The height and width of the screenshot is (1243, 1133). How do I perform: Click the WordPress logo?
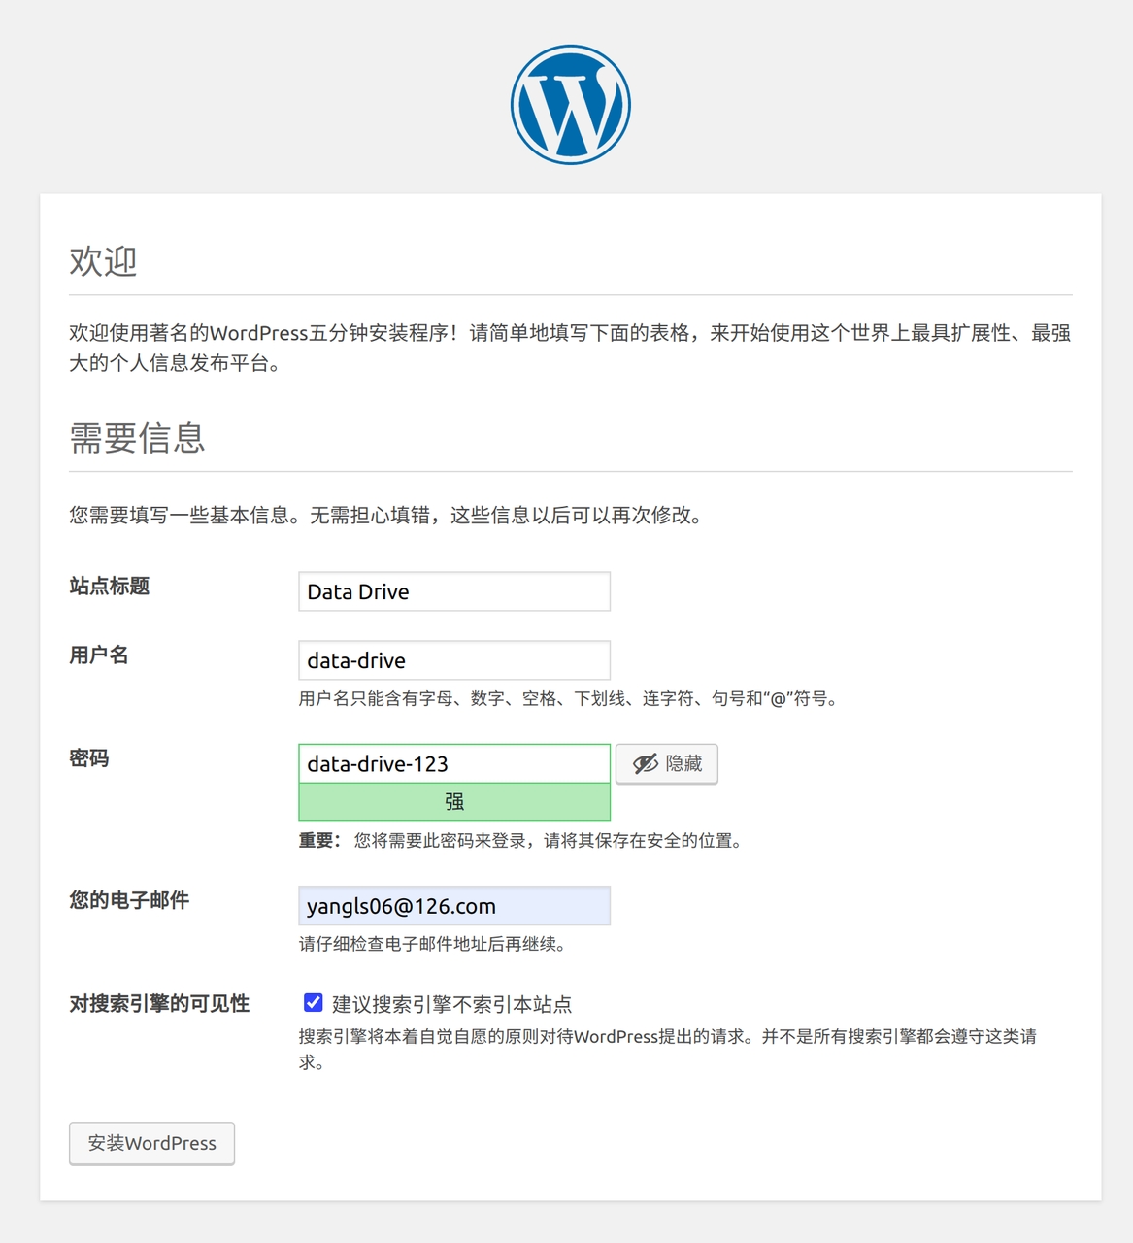click(x=571, y=105)
